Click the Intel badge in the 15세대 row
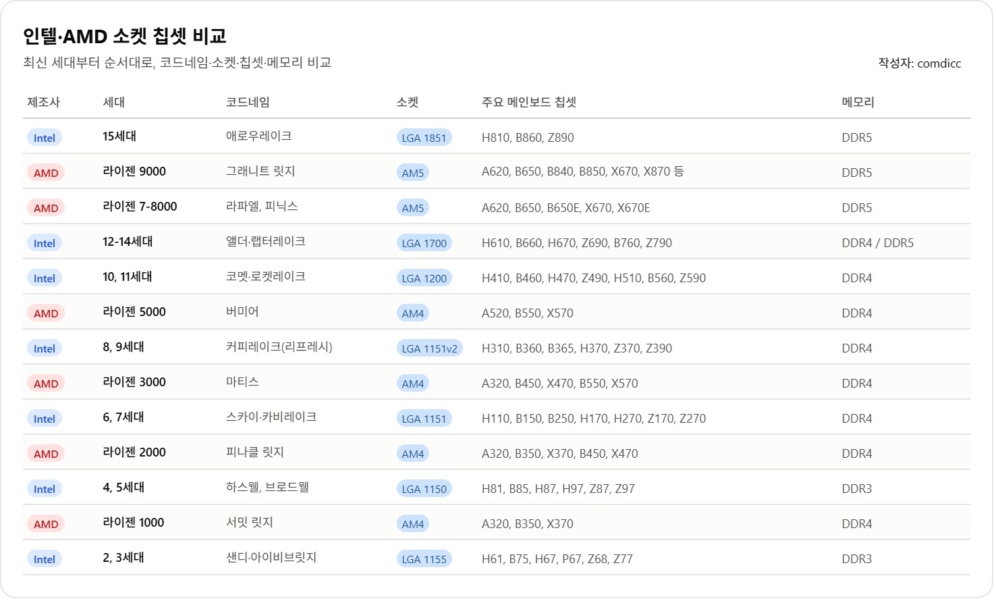Screen dimensions: 996x601 click(45, 138)
